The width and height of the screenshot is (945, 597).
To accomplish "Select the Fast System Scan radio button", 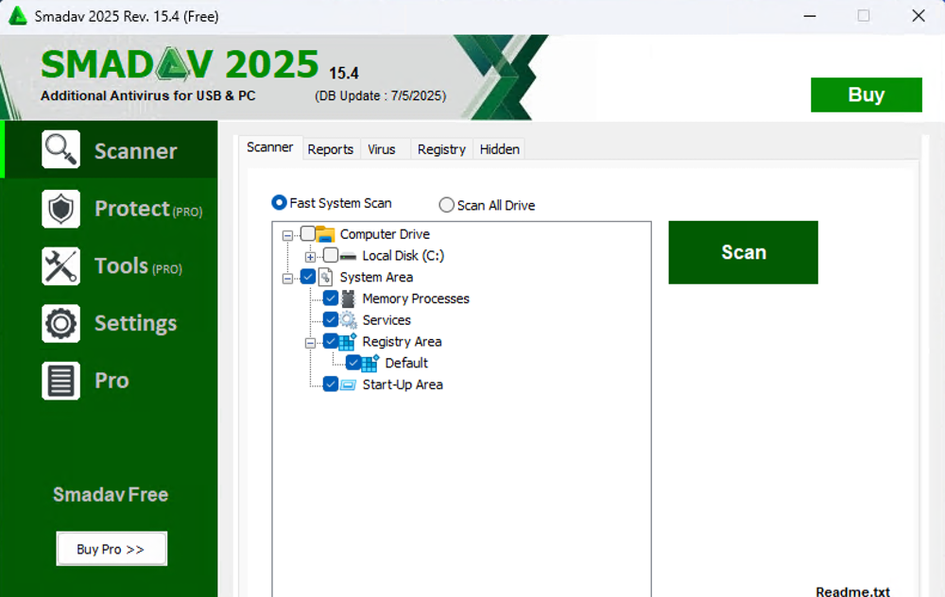I will (279, 203).
